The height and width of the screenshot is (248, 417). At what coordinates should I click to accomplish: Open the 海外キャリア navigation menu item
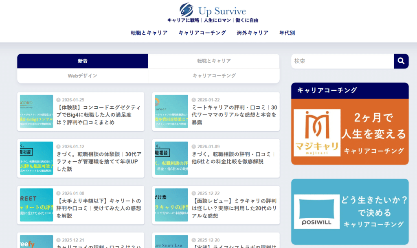point(252,33)
